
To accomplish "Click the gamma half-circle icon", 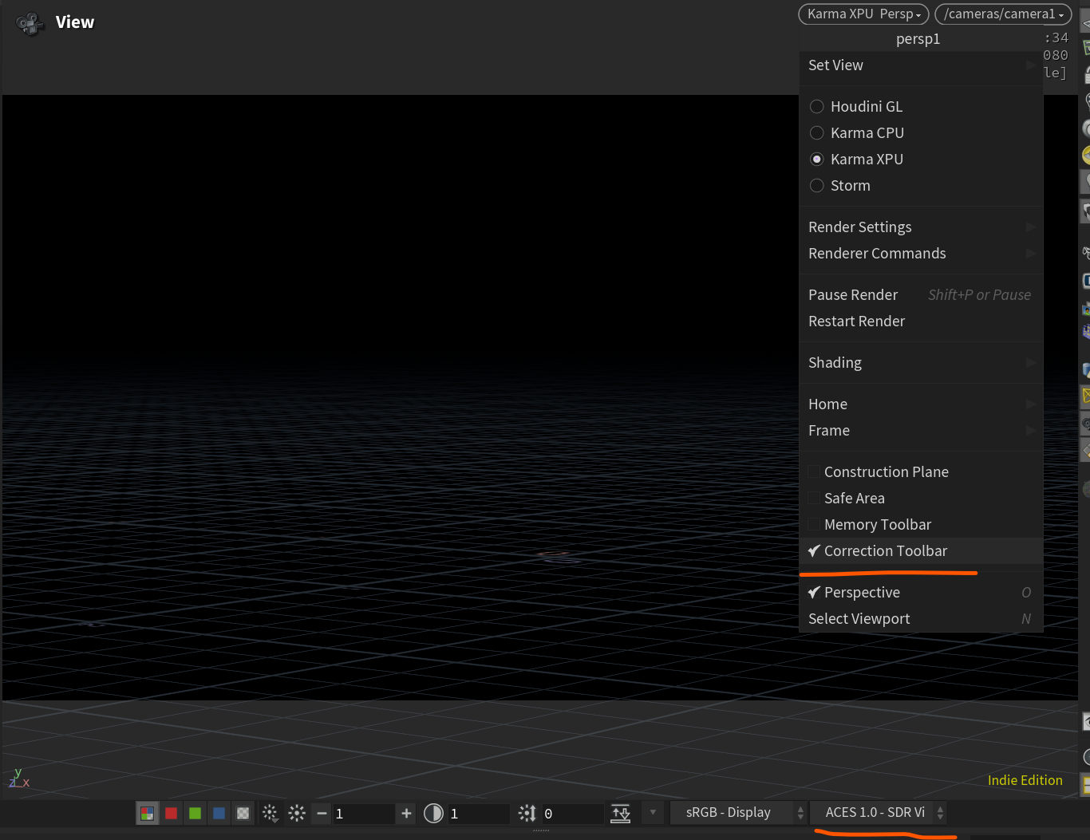I will [433, 813].
